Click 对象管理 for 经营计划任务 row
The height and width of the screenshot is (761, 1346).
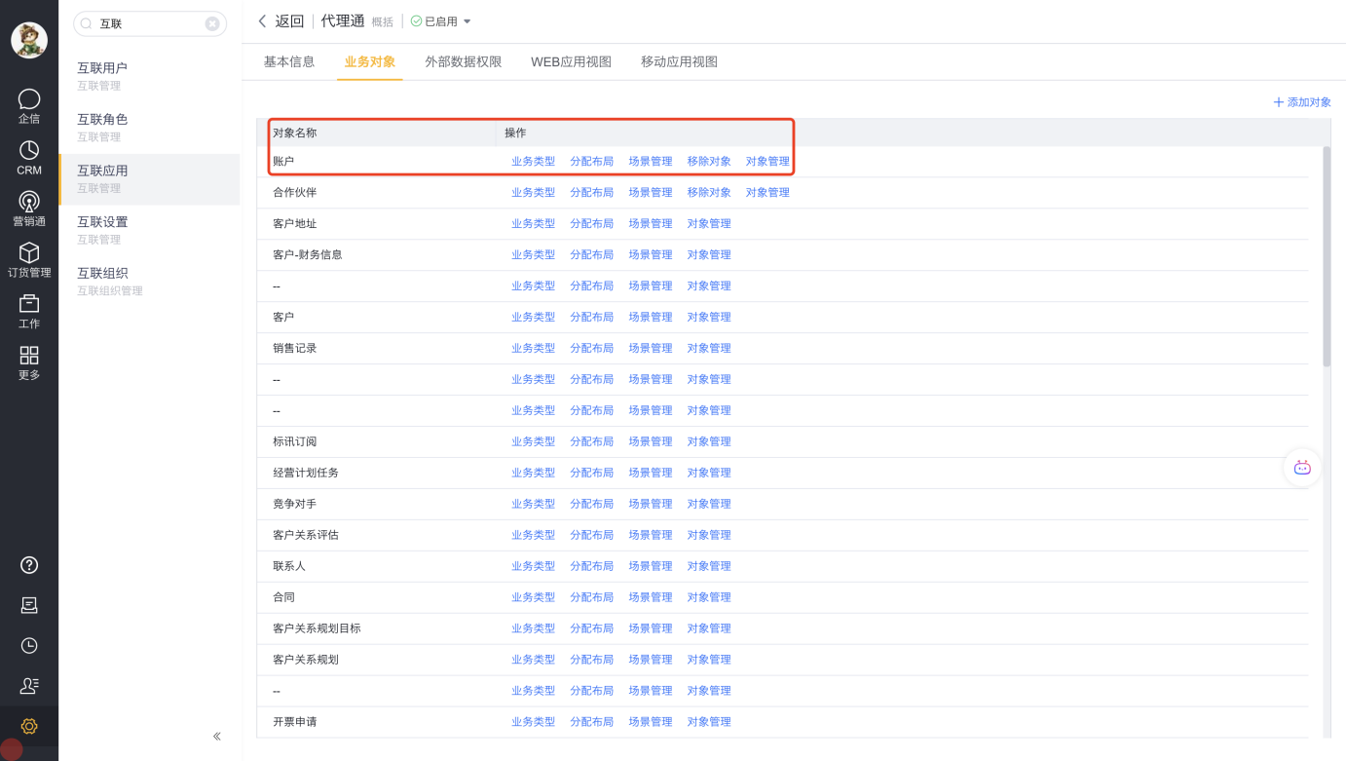click(x=709, y=474)
